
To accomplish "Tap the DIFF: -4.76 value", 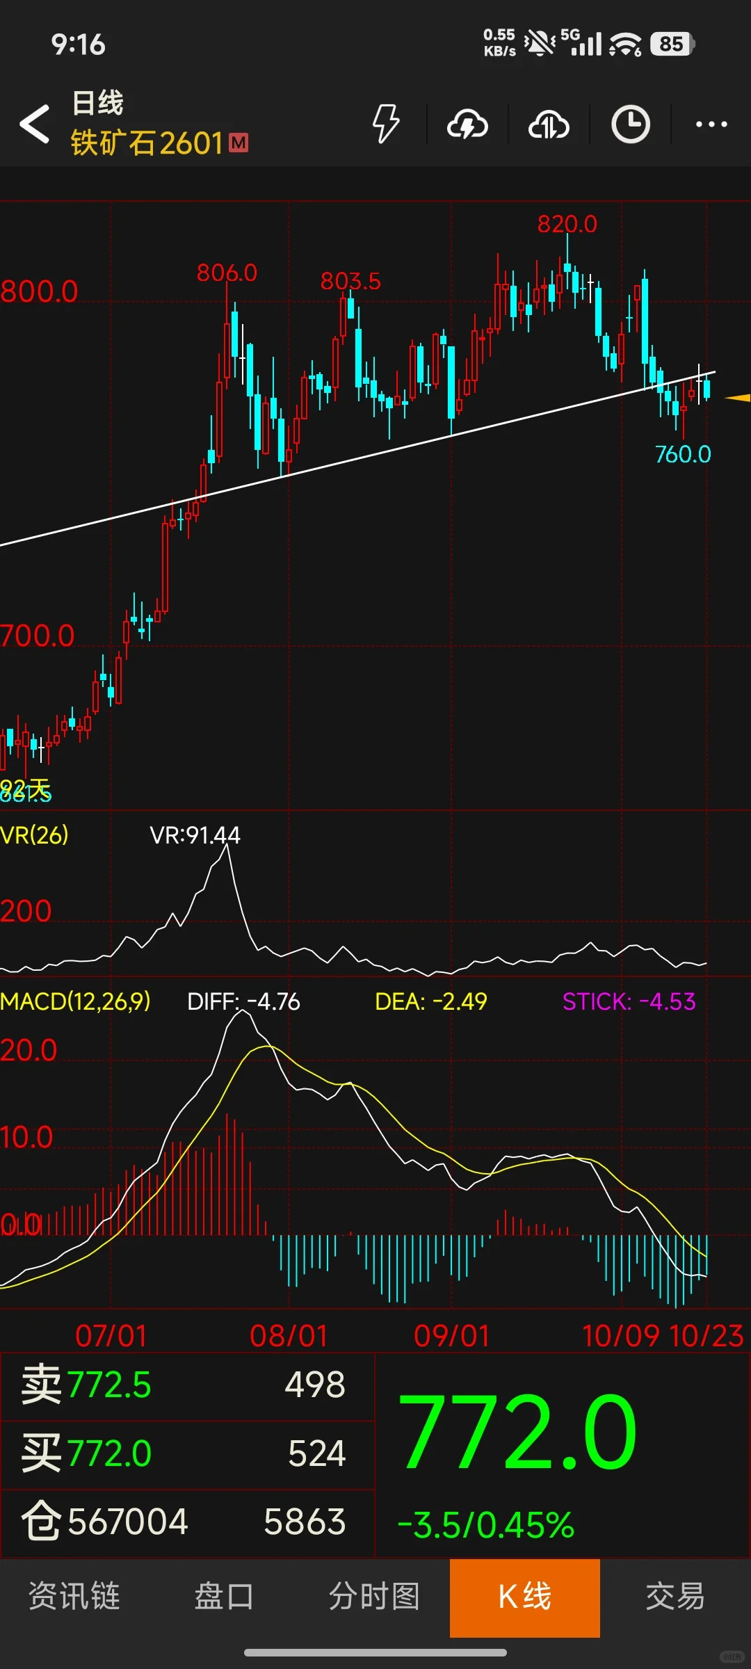I will pos(243,1001).
